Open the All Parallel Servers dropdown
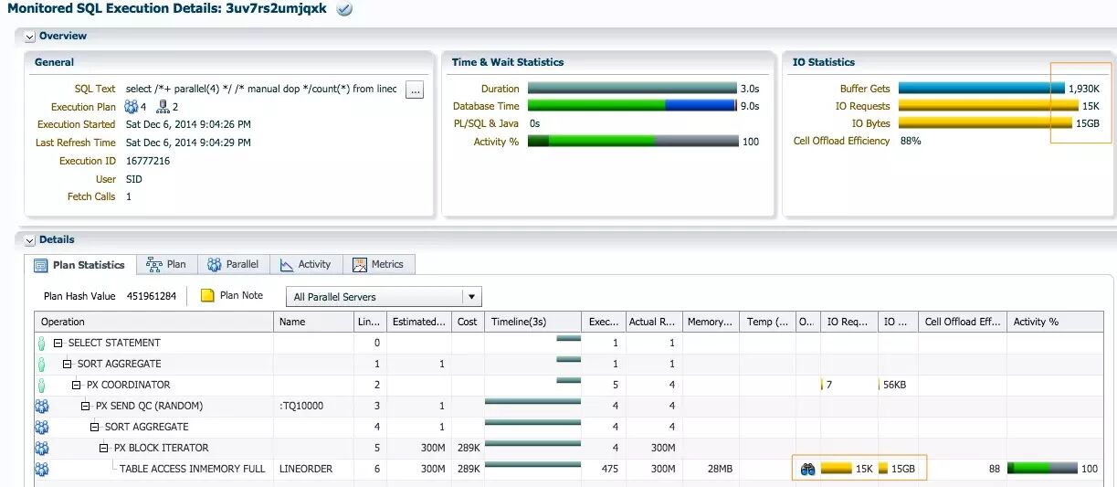The height and width of the screenshot is (487, 1117). [x=384, y=297]
